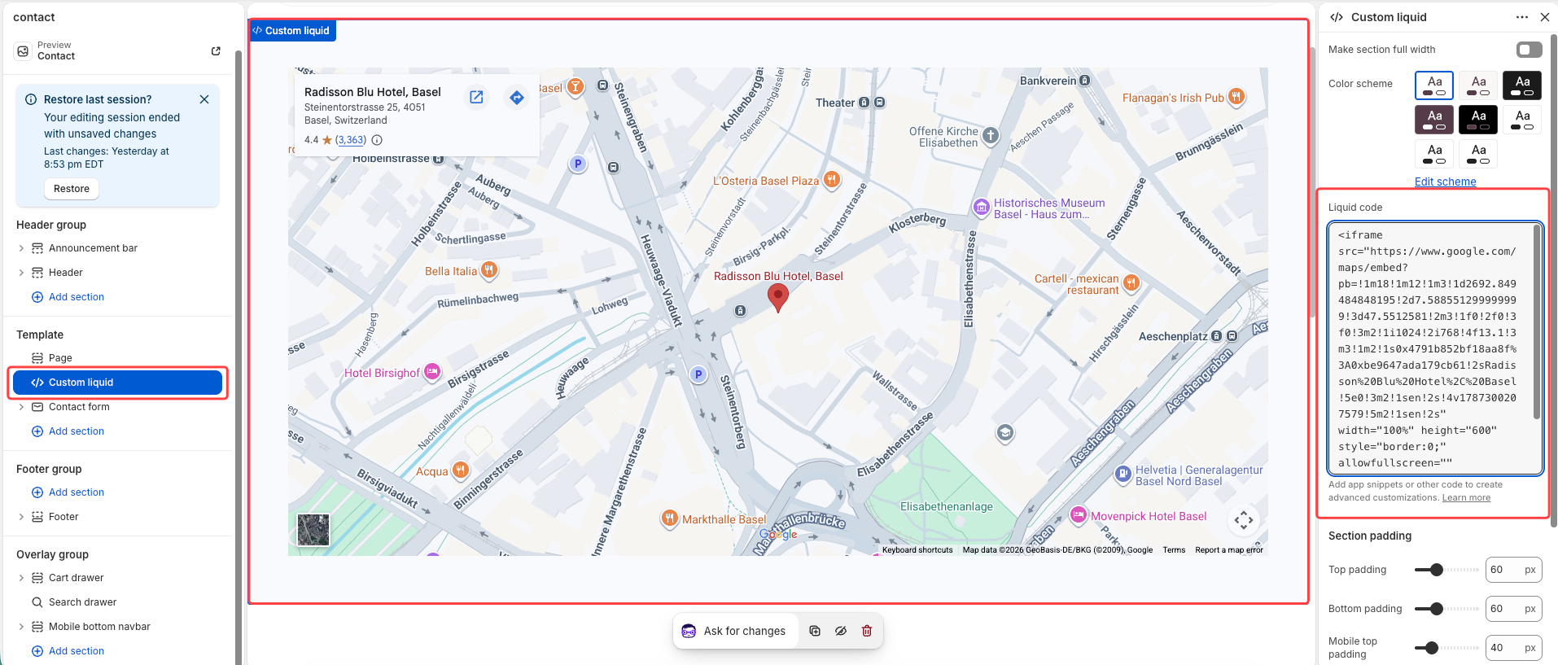Click the L'Osteria Basel Plaza restaurant pin
The height and width of the screenshot is (665, 1558).
[x=831, y=180]
